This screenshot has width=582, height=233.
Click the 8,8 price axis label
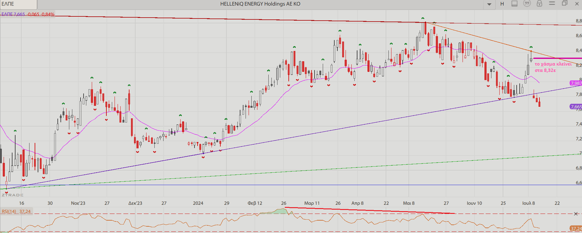pyautogui.click(x=579, y=21)
